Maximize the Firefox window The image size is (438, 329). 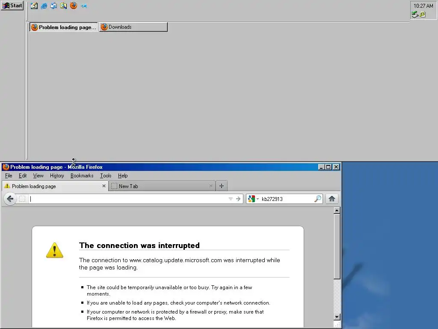pyautogui.click(x=328, y=167)
